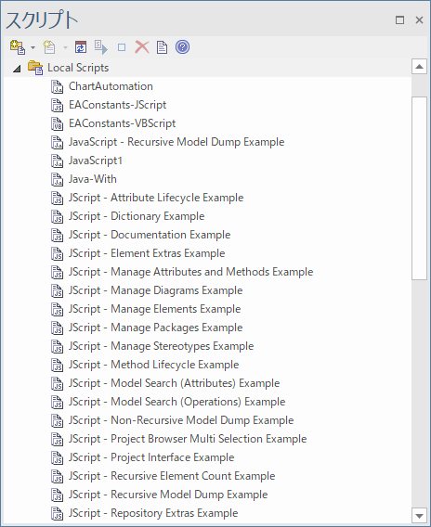The width and height of the screenshot is (431, 527).
Task: Collapse the Local Scripts tree group
Action: coord(17,69)
